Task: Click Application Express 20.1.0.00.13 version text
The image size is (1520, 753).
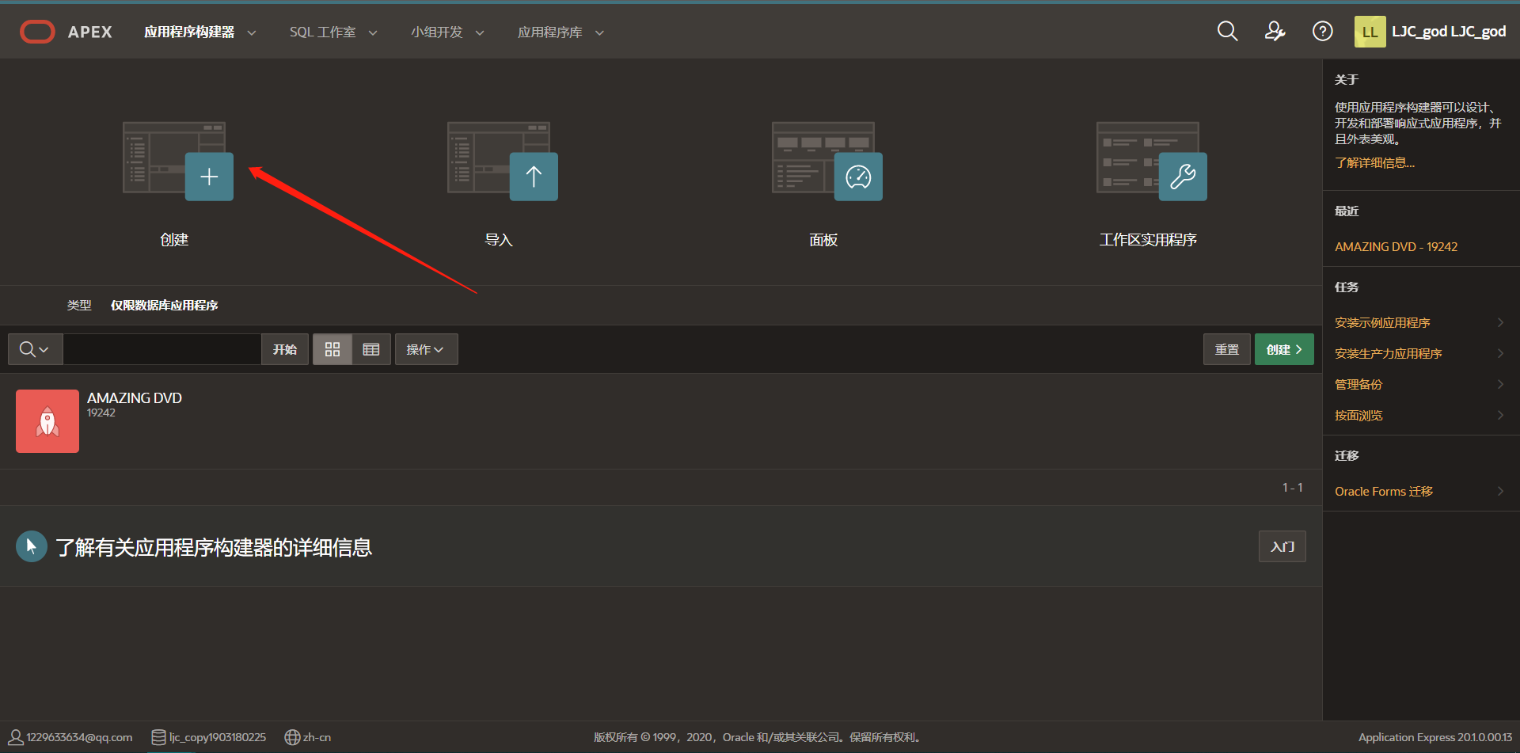Action: 1435,737
